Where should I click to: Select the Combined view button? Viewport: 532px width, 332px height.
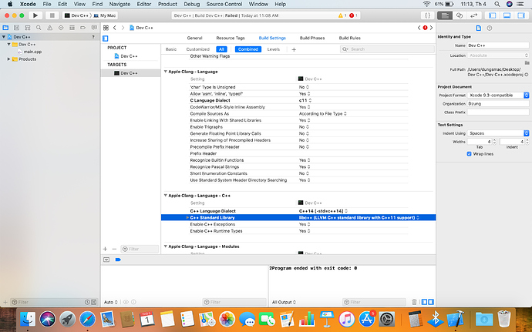[248, 49]
